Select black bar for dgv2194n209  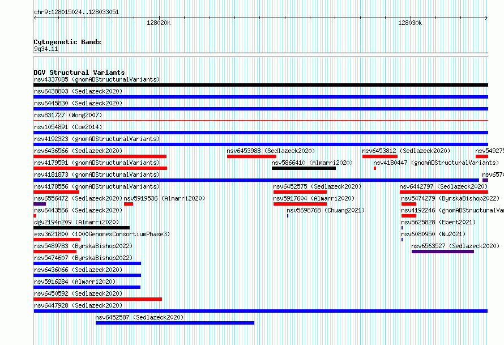coord(82,228)
